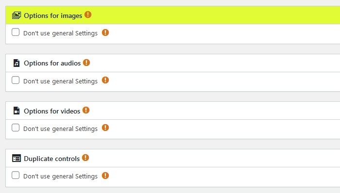340x193 pixels.
Task: Click info icon next to audios general Settings
Action: point(105,80)
